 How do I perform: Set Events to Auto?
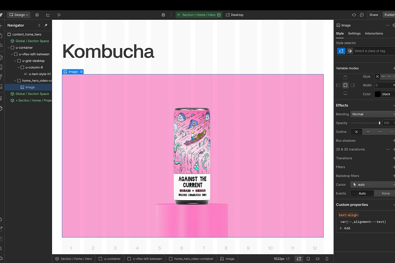tap(362, 193)
